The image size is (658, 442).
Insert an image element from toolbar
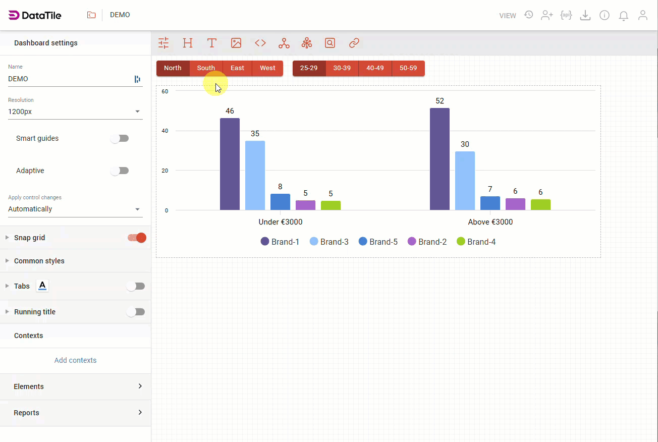click(236, 43)
